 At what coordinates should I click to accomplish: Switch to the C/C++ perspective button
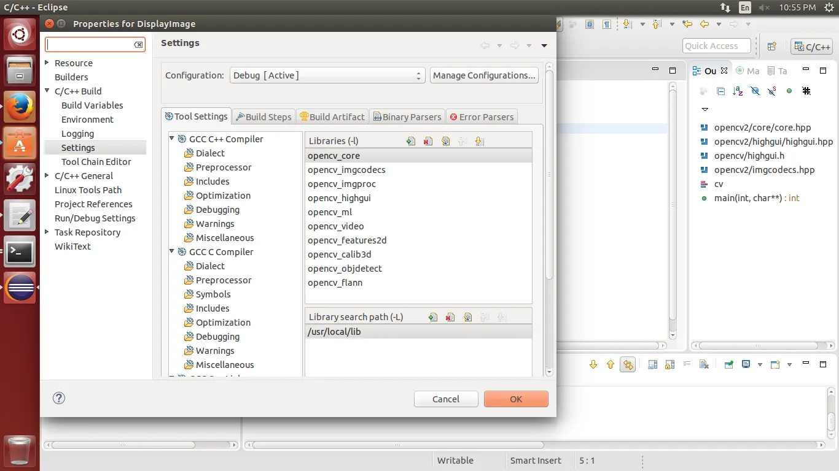click(x=812, y=47)
